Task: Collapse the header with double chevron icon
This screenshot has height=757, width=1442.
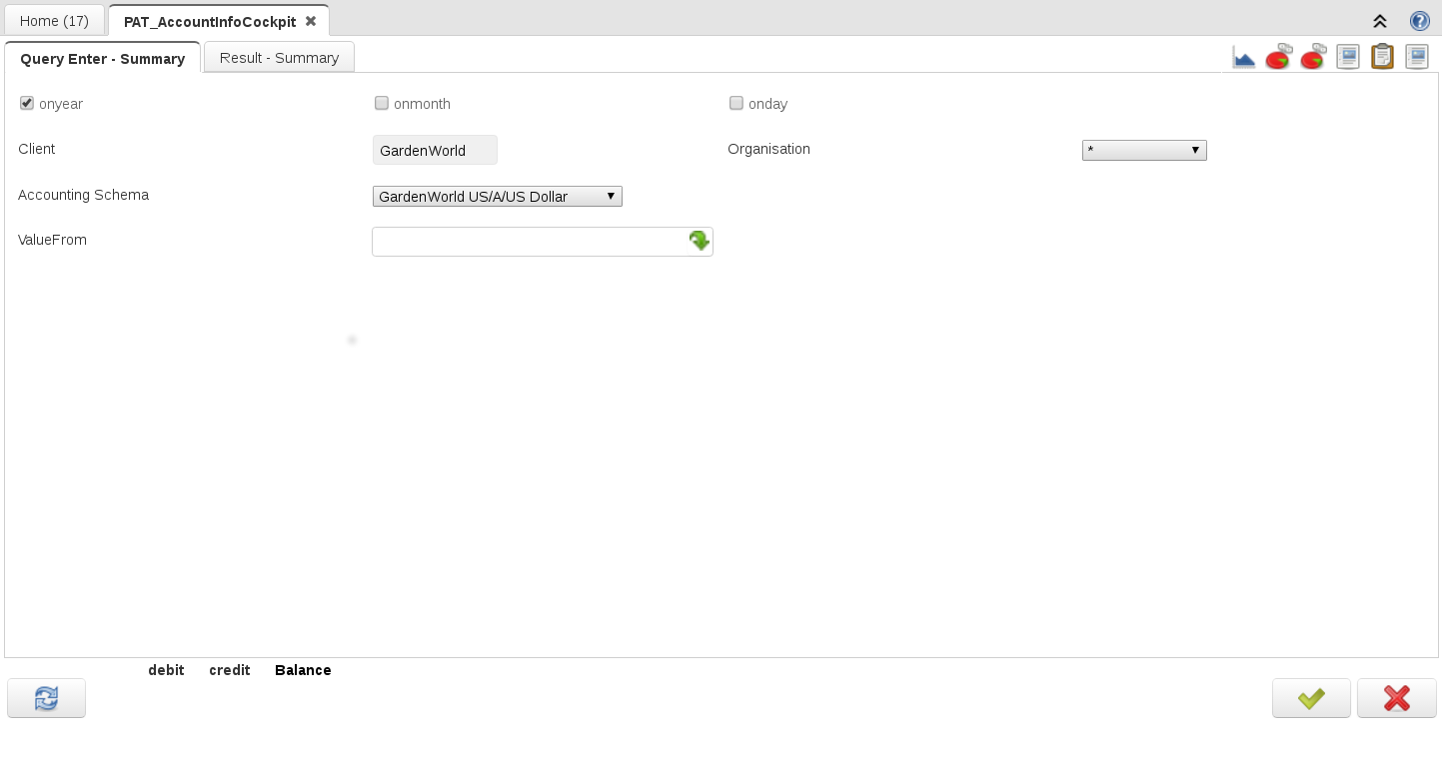Action: pyautogui.click(x=1380, y=21)
